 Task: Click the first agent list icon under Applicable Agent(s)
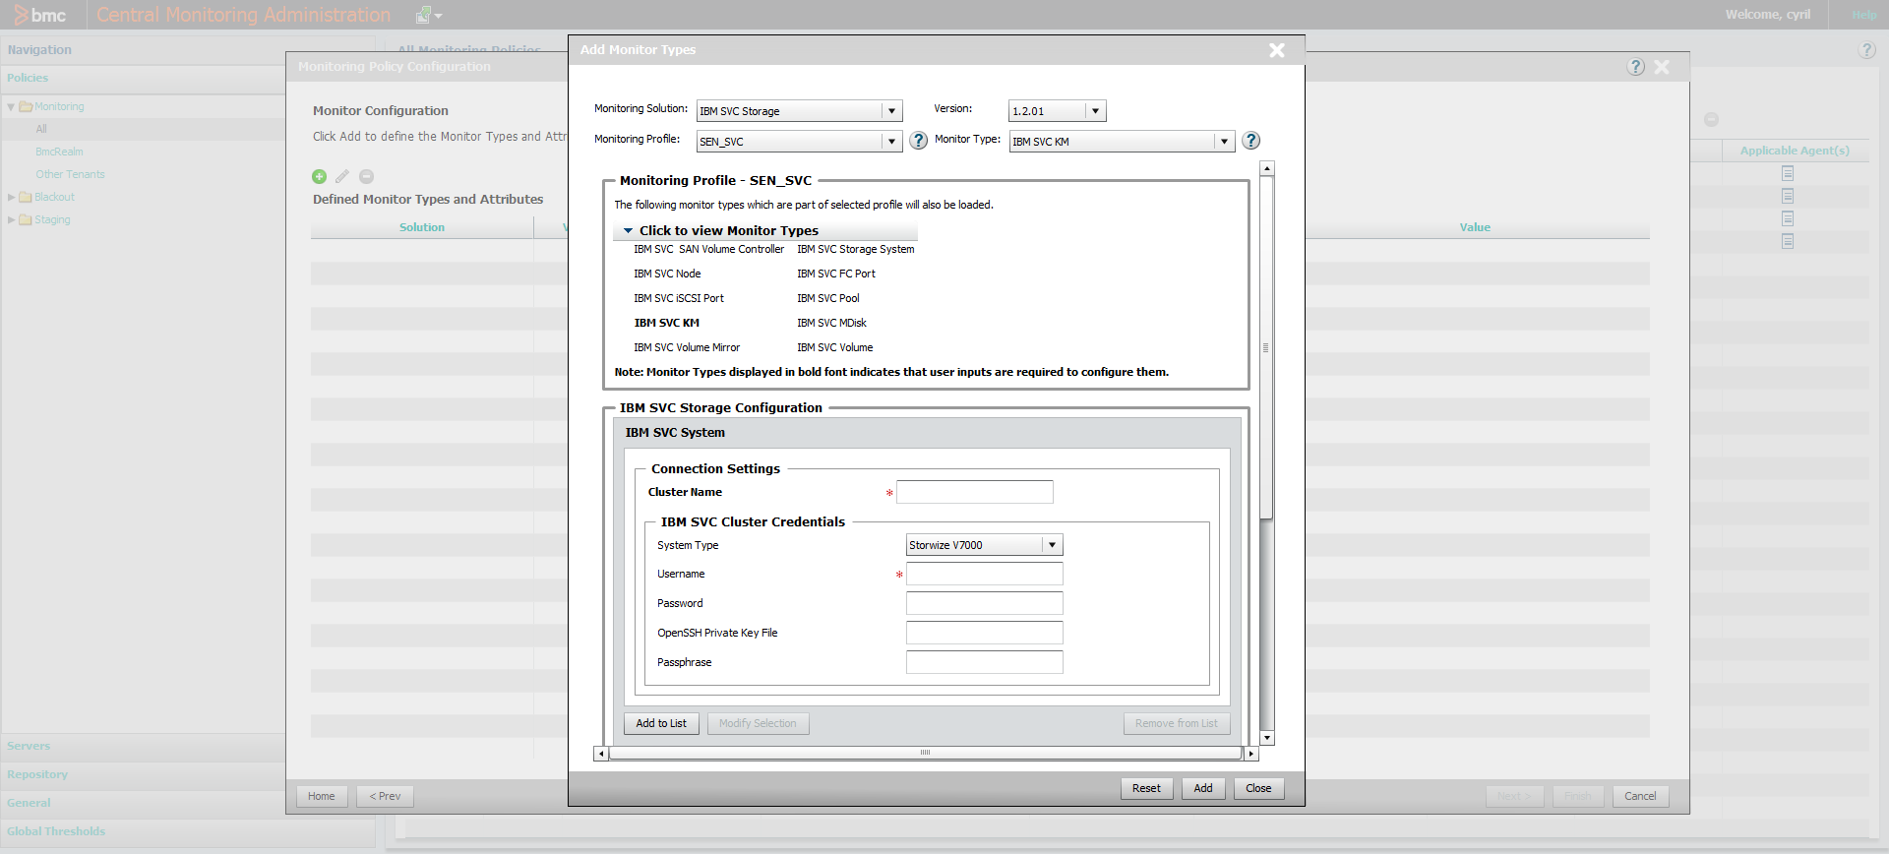pyautogui.click(x=1788, y=173)
